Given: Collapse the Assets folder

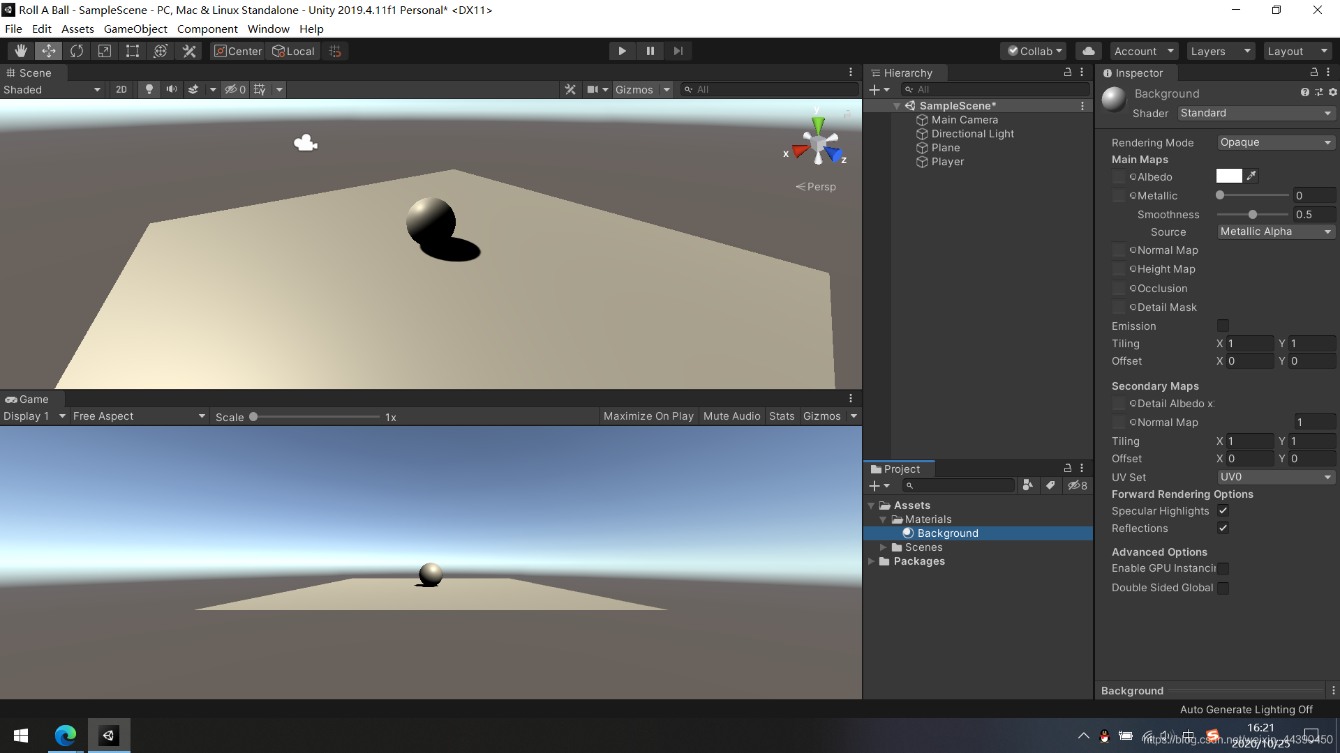Looking at the screenshot, I should [x=871, y=505].
